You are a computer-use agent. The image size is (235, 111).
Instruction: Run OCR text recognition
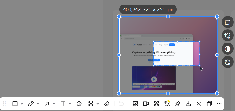(156, 103)
